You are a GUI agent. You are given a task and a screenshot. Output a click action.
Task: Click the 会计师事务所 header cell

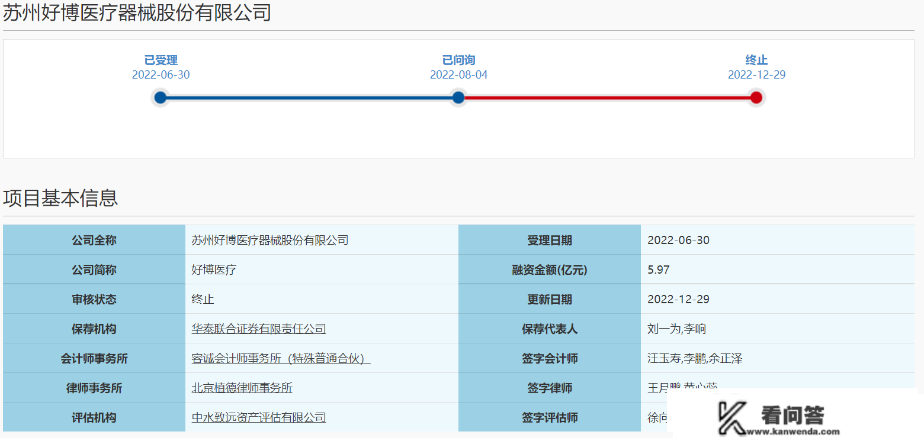point(94,358)
